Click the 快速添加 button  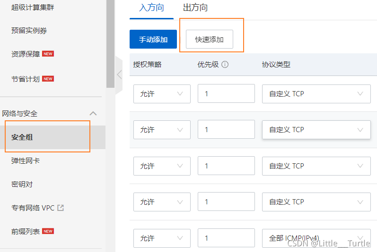[x=210, y=39]
